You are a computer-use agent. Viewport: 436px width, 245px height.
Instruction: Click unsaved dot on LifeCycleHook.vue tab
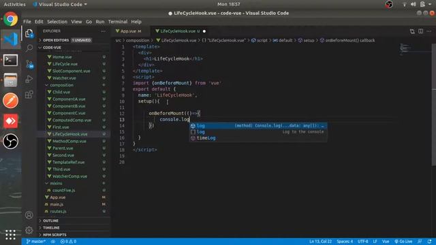[x=204, y=31]
